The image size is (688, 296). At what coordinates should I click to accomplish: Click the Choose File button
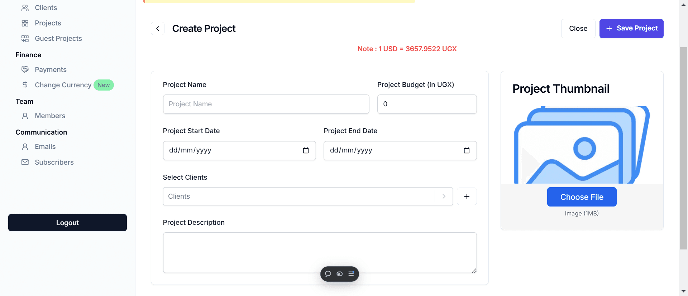pyautogui.click(x=582, y=197)
